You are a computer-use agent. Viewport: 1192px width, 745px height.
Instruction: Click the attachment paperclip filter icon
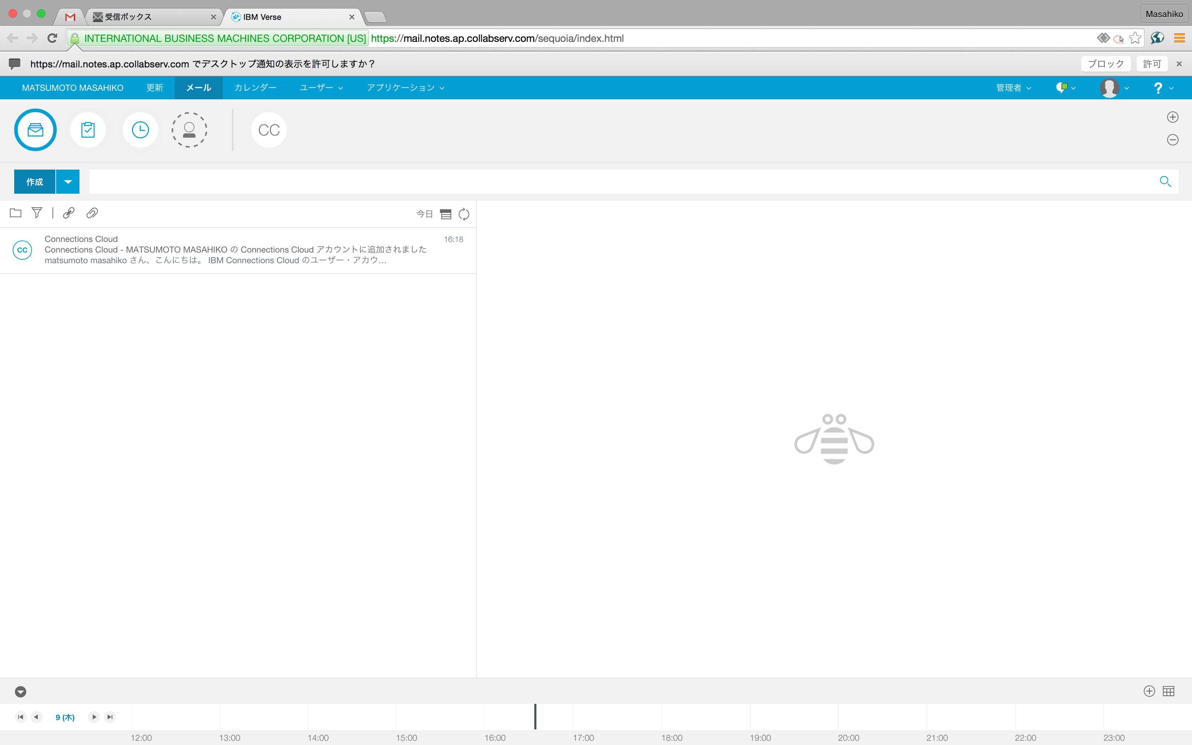pyautogui.click(x=92, y=213)
